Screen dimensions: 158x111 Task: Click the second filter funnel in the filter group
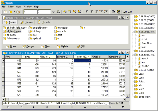click(92, 12)
